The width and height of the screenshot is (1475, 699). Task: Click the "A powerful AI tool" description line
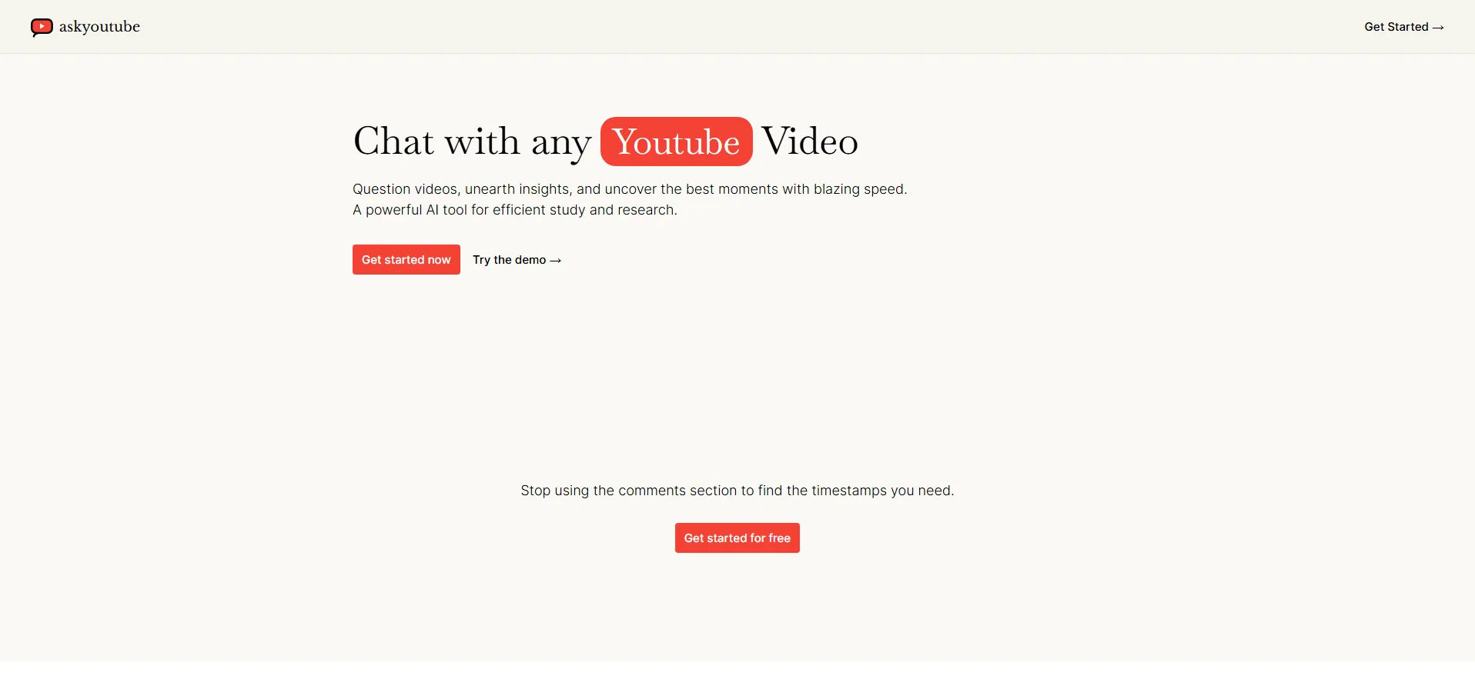[x=514, y=210]
